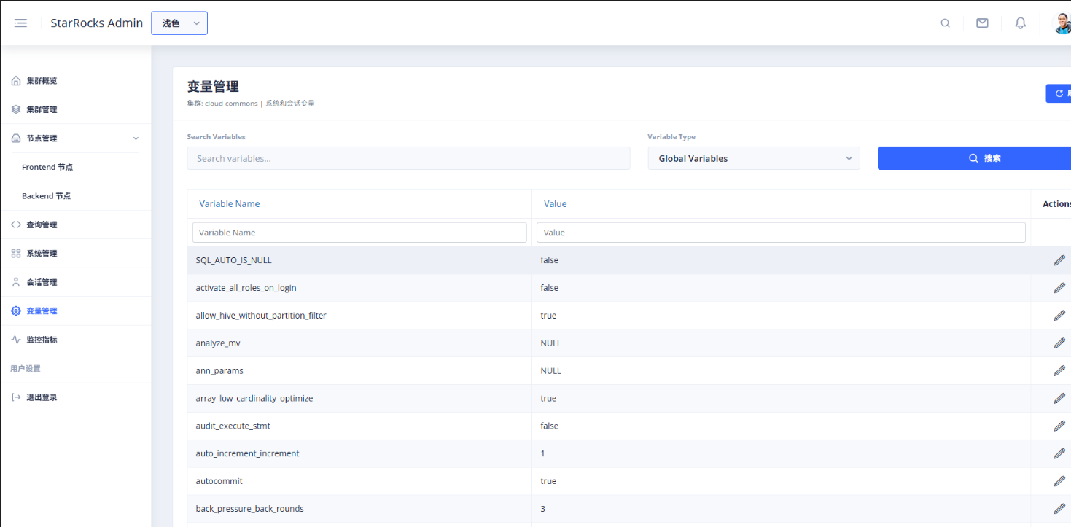
Task: Click the hamburger menu icon
Action: click(20, 23)
